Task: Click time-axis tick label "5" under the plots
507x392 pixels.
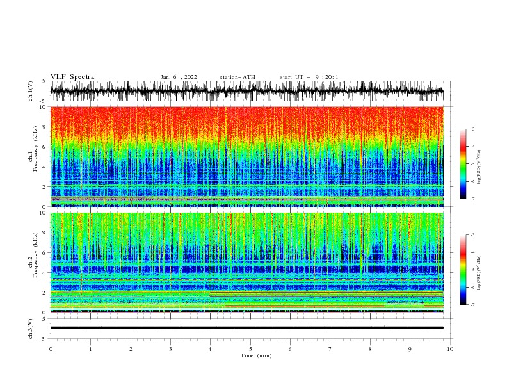Action: coord(250,349)
